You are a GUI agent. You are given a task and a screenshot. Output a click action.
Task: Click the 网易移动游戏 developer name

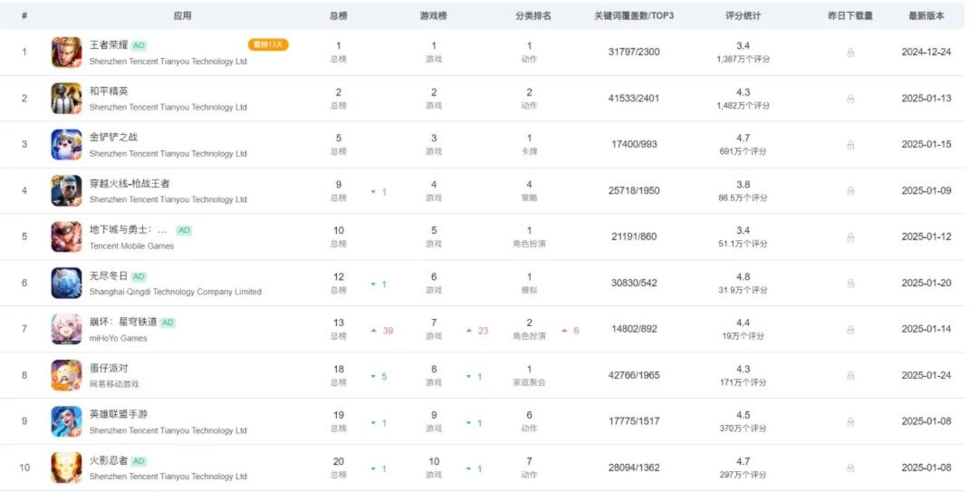114,384
